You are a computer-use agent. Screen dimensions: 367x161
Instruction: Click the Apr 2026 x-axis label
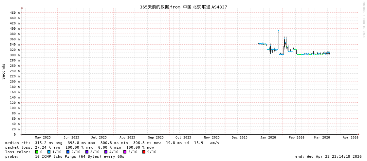(x=350, y=138)
